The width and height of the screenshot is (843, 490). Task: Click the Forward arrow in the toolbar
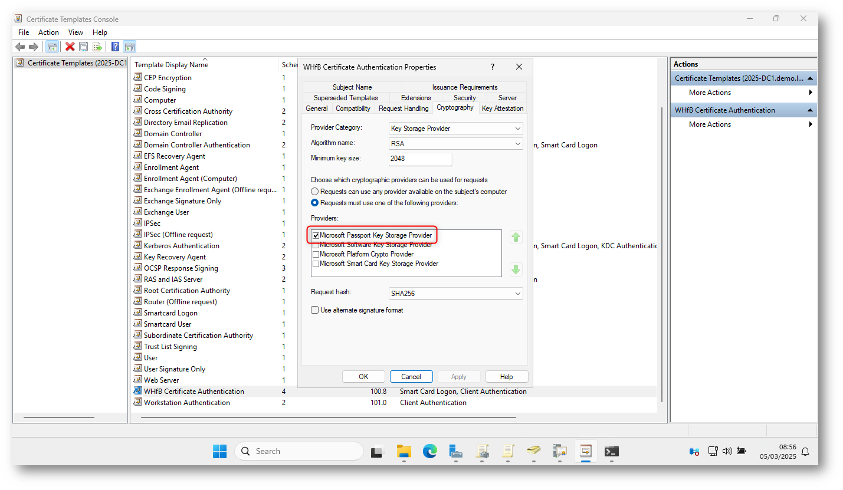pos(34,47)
